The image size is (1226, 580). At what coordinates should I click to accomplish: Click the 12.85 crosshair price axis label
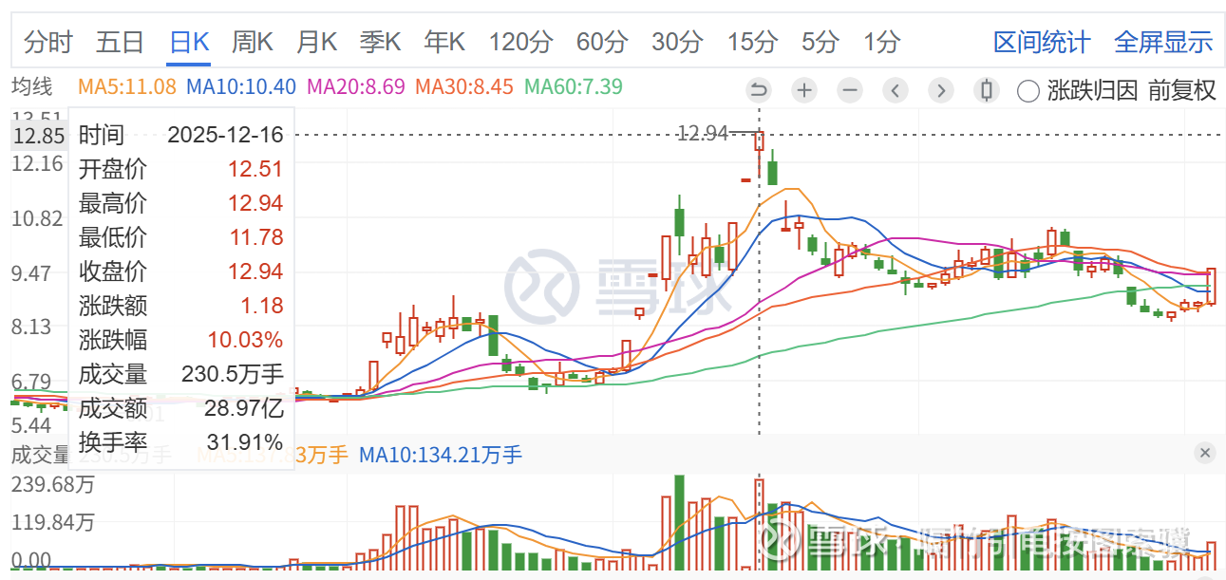pyautogui.click(x=38, y=136)
